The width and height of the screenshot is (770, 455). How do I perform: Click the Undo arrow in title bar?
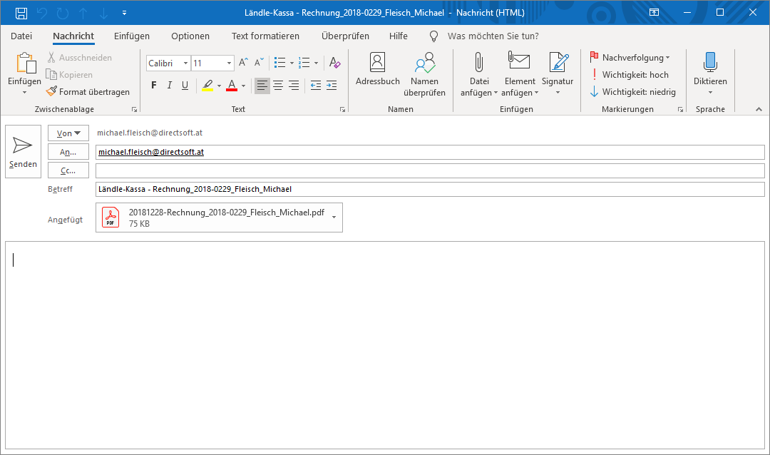42,13
